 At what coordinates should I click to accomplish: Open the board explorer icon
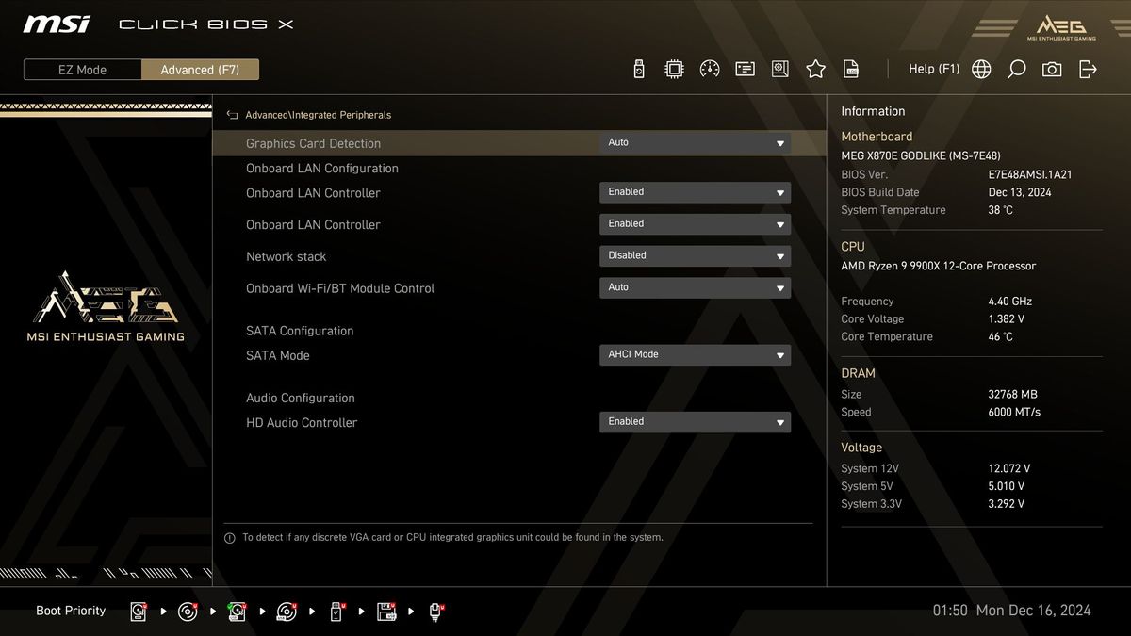[x=780, y=69]
